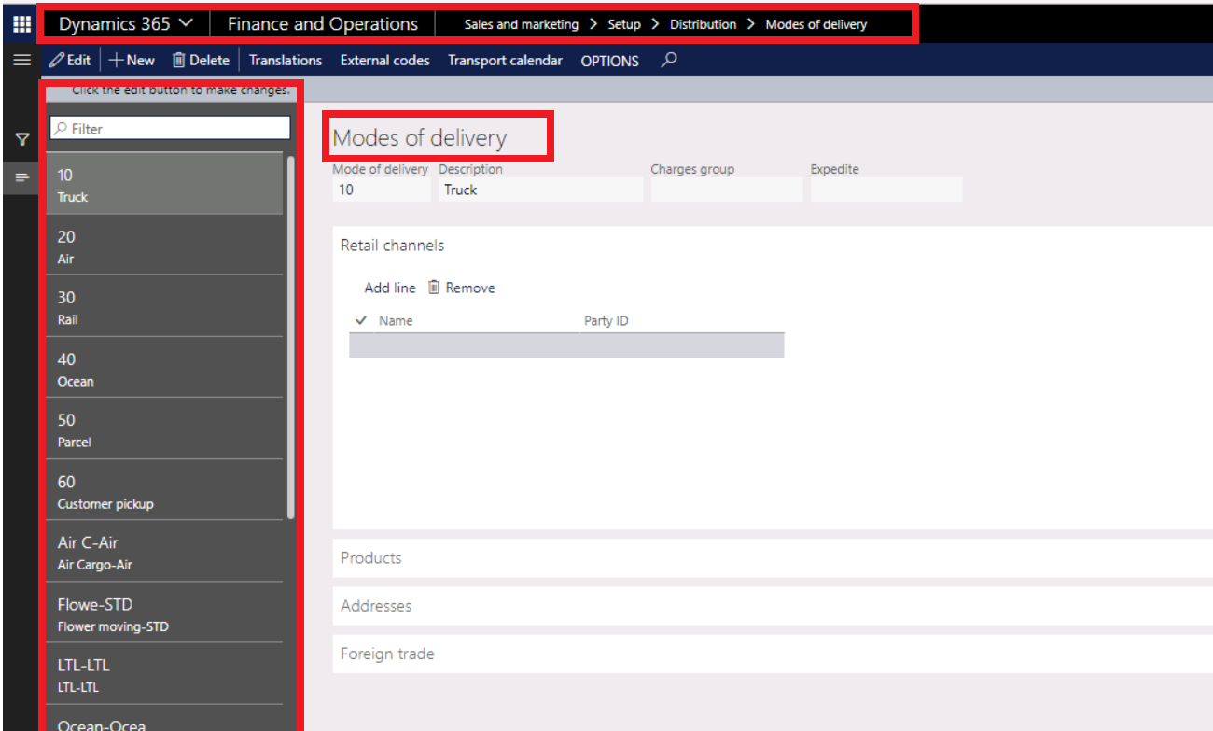The height and width of the screenshot is (731, 1213).
Task: Focus the Filter search box
Action: (170, 128)
